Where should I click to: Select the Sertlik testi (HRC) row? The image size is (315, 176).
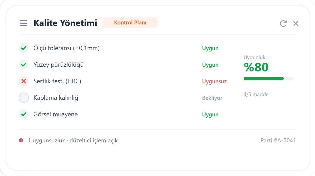tap(123, 81)
